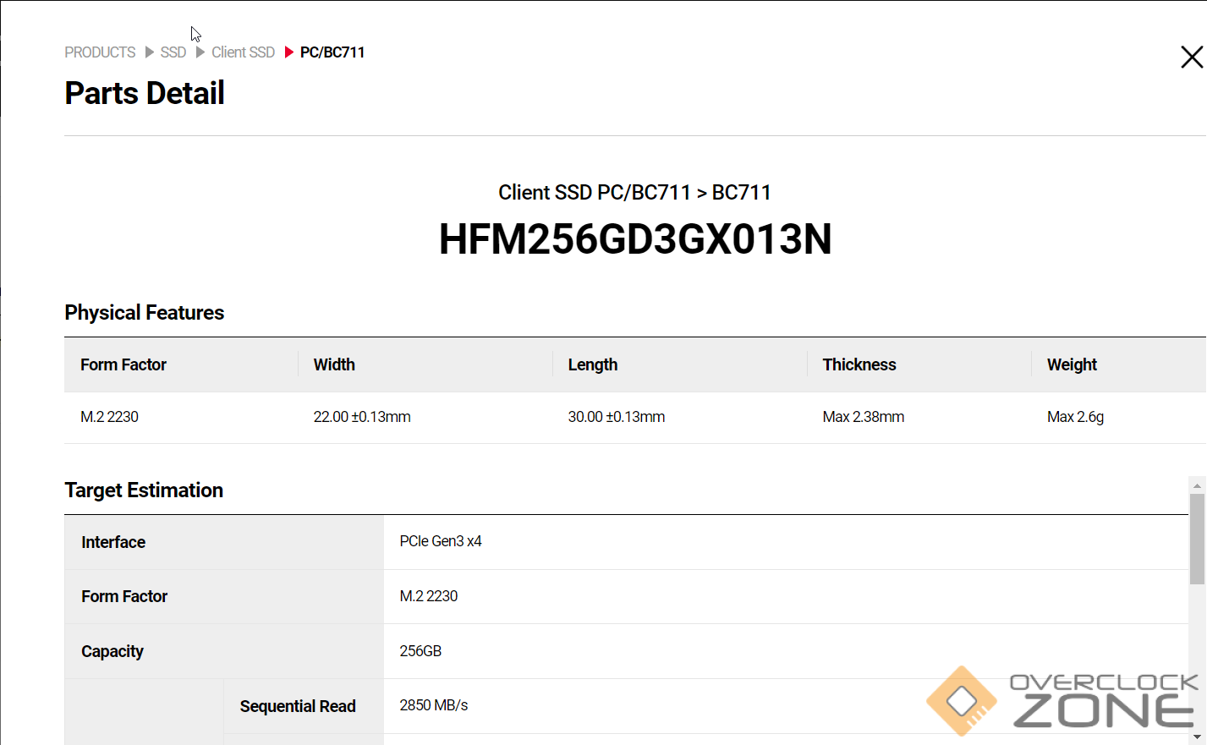Screen dimensions: 1207x745
Task: Select the width value 22.00 ±0.13mm
Action: pos(362,417)
